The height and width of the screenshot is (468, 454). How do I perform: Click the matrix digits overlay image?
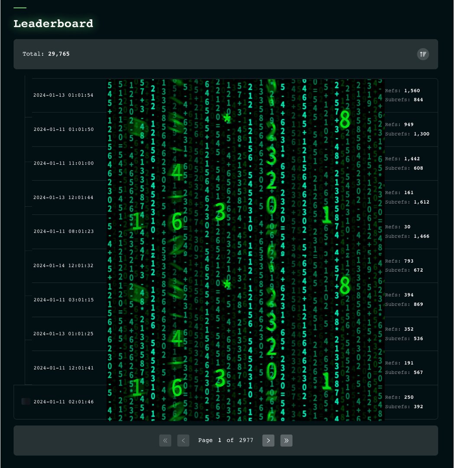246,250
